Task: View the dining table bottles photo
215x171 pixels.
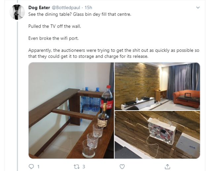Action: 71,110
